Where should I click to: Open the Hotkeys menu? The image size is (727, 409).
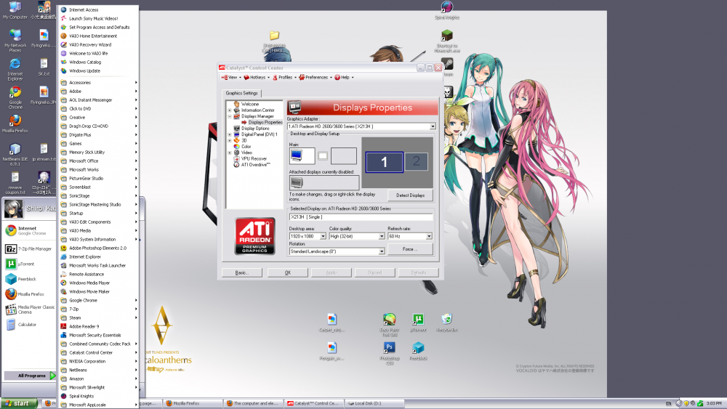(x=257, y=77)
